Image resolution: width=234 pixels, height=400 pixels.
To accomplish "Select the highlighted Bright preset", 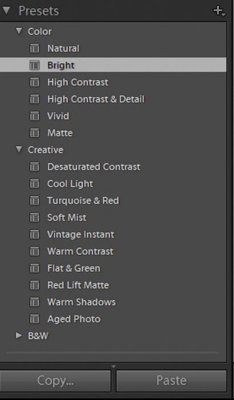I will (113, 65).
